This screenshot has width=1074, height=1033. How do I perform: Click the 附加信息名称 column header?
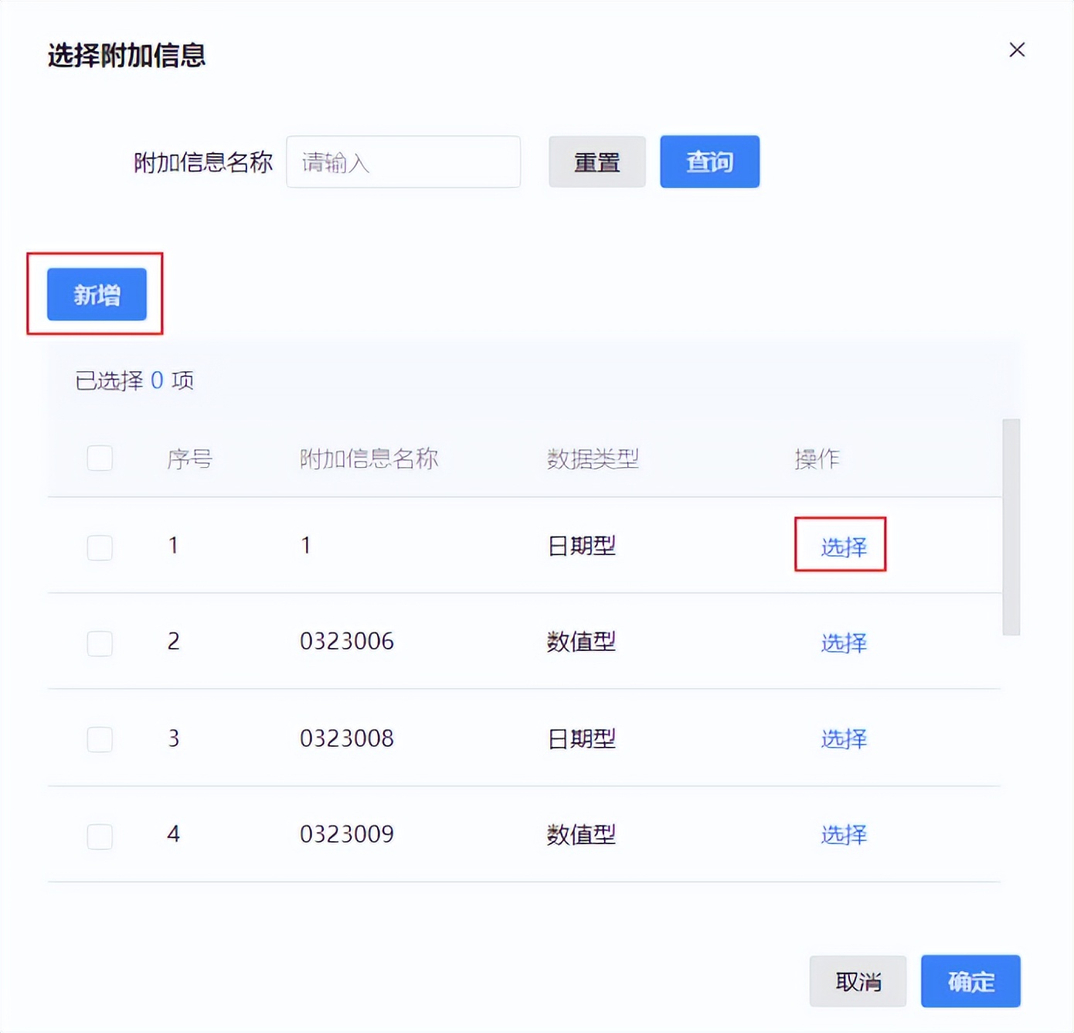click(369, 458)
